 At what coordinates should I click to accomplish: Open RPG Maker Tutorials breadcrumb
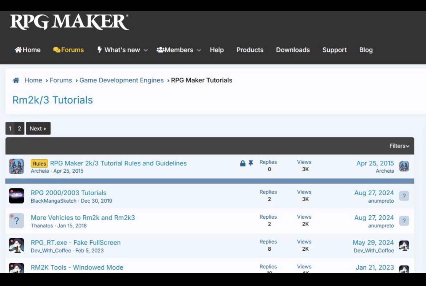point(202,80)
